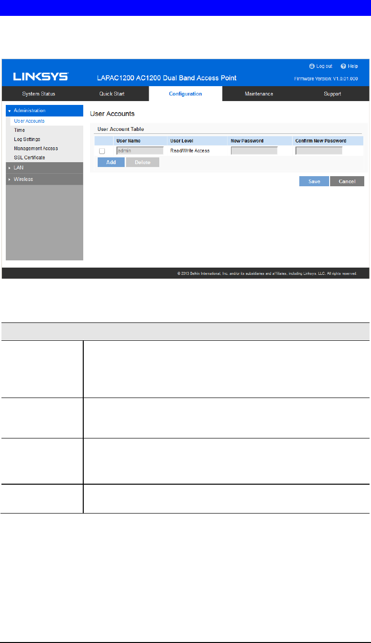The image size is (371, 643).
Task: Click the LAPAC1200 product title
Action: (167, 78)
